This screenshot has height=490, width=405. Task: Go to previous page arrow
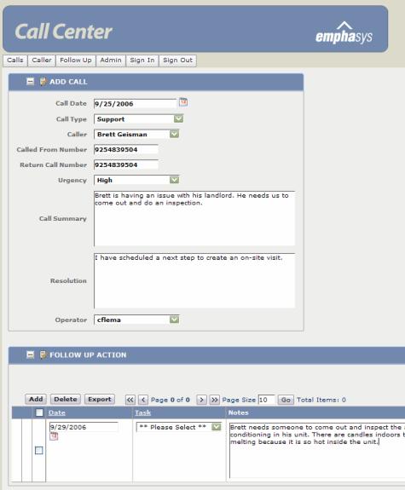point(143,400)
